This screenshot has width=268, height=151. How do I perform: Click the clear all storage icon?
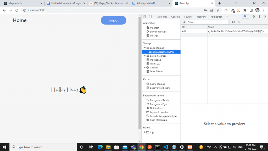click(x=233, y=22)
